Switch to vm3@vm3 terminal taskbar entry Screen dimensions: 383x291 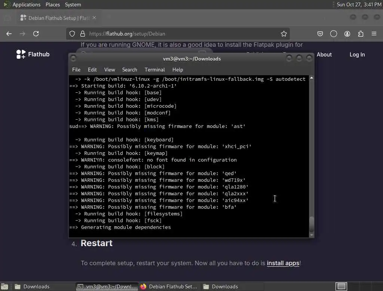[107, 287]
